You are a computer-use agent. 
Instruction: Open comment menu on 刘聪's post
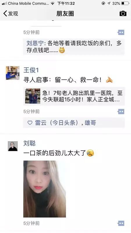[x=121, y=223]
